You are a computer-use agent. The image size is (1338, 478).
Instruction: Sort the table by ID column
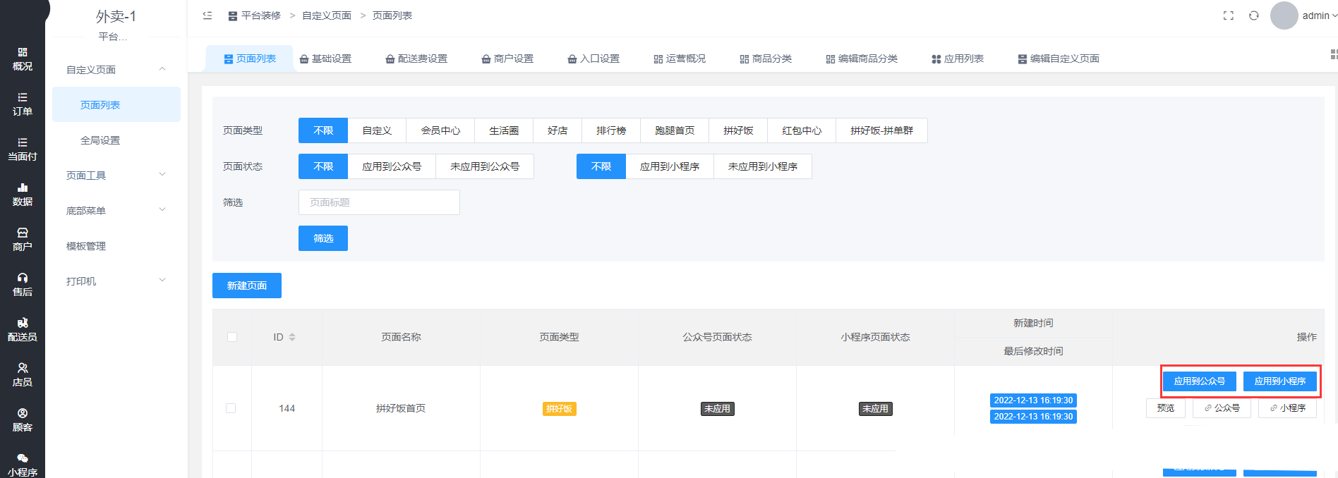click(292, 337)
